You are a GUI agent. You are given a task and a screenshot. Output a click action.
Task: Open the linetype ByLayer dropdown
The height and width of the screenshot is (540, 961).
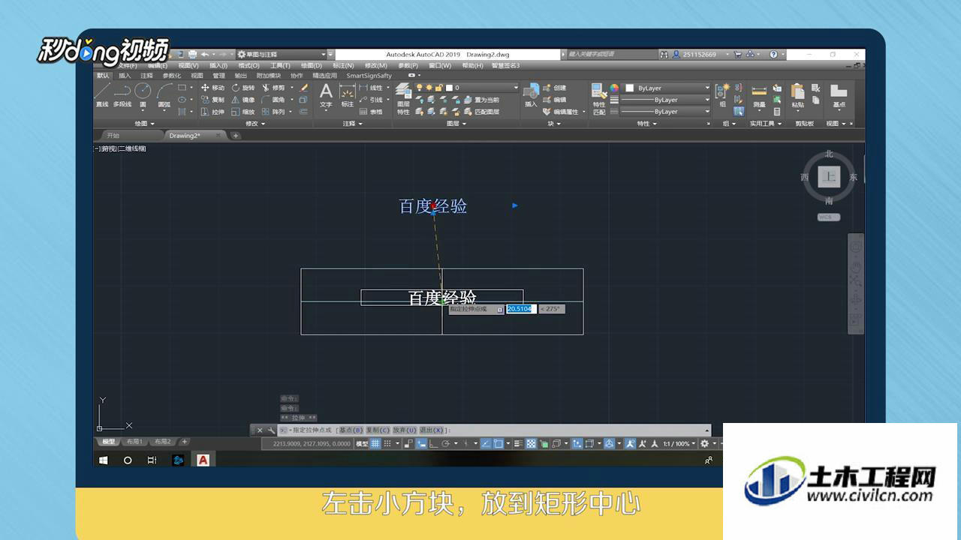tap(664, 112)
